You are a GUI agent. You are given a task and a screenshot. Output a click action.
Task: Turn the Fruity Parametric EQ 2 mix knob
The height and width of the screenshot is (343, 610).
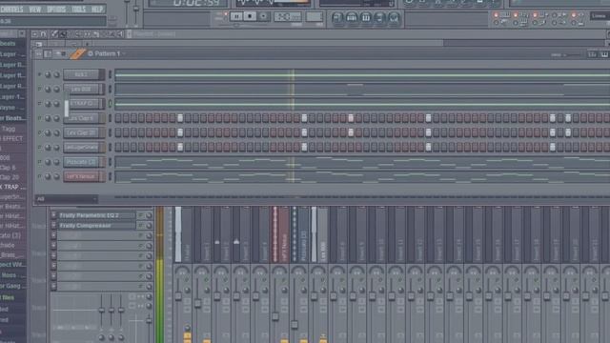[x=149, y=215]
